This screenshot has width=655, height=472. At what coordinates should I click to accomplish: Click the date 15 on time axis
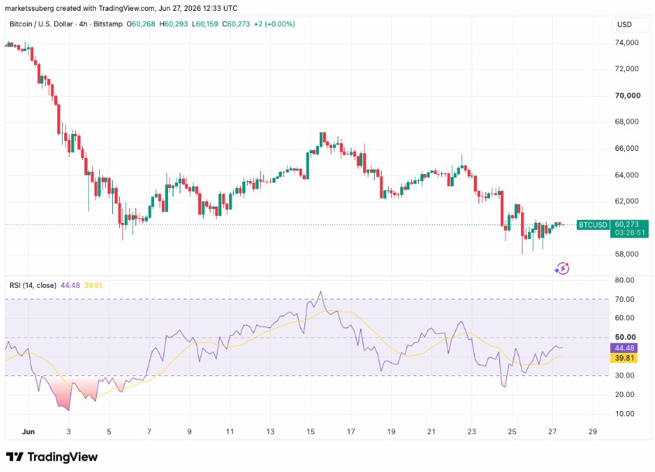tap(310, 432)
